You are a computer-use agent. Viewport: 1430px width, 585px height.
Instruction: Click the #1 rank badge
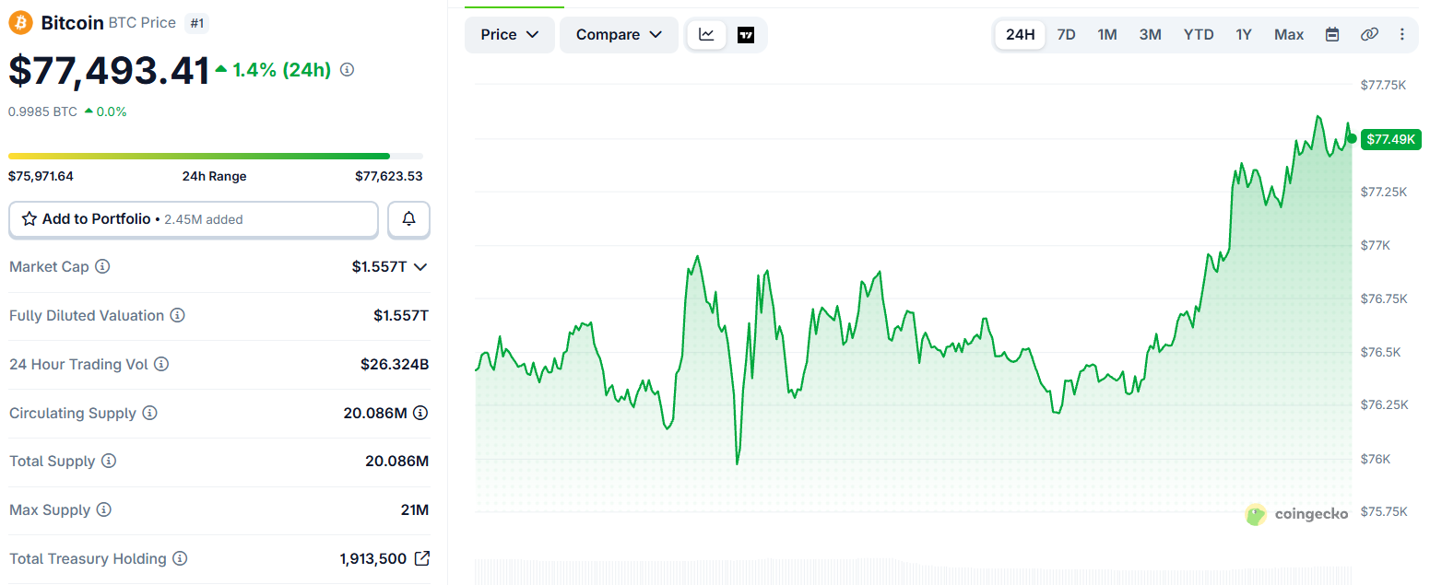click(196, 23)
